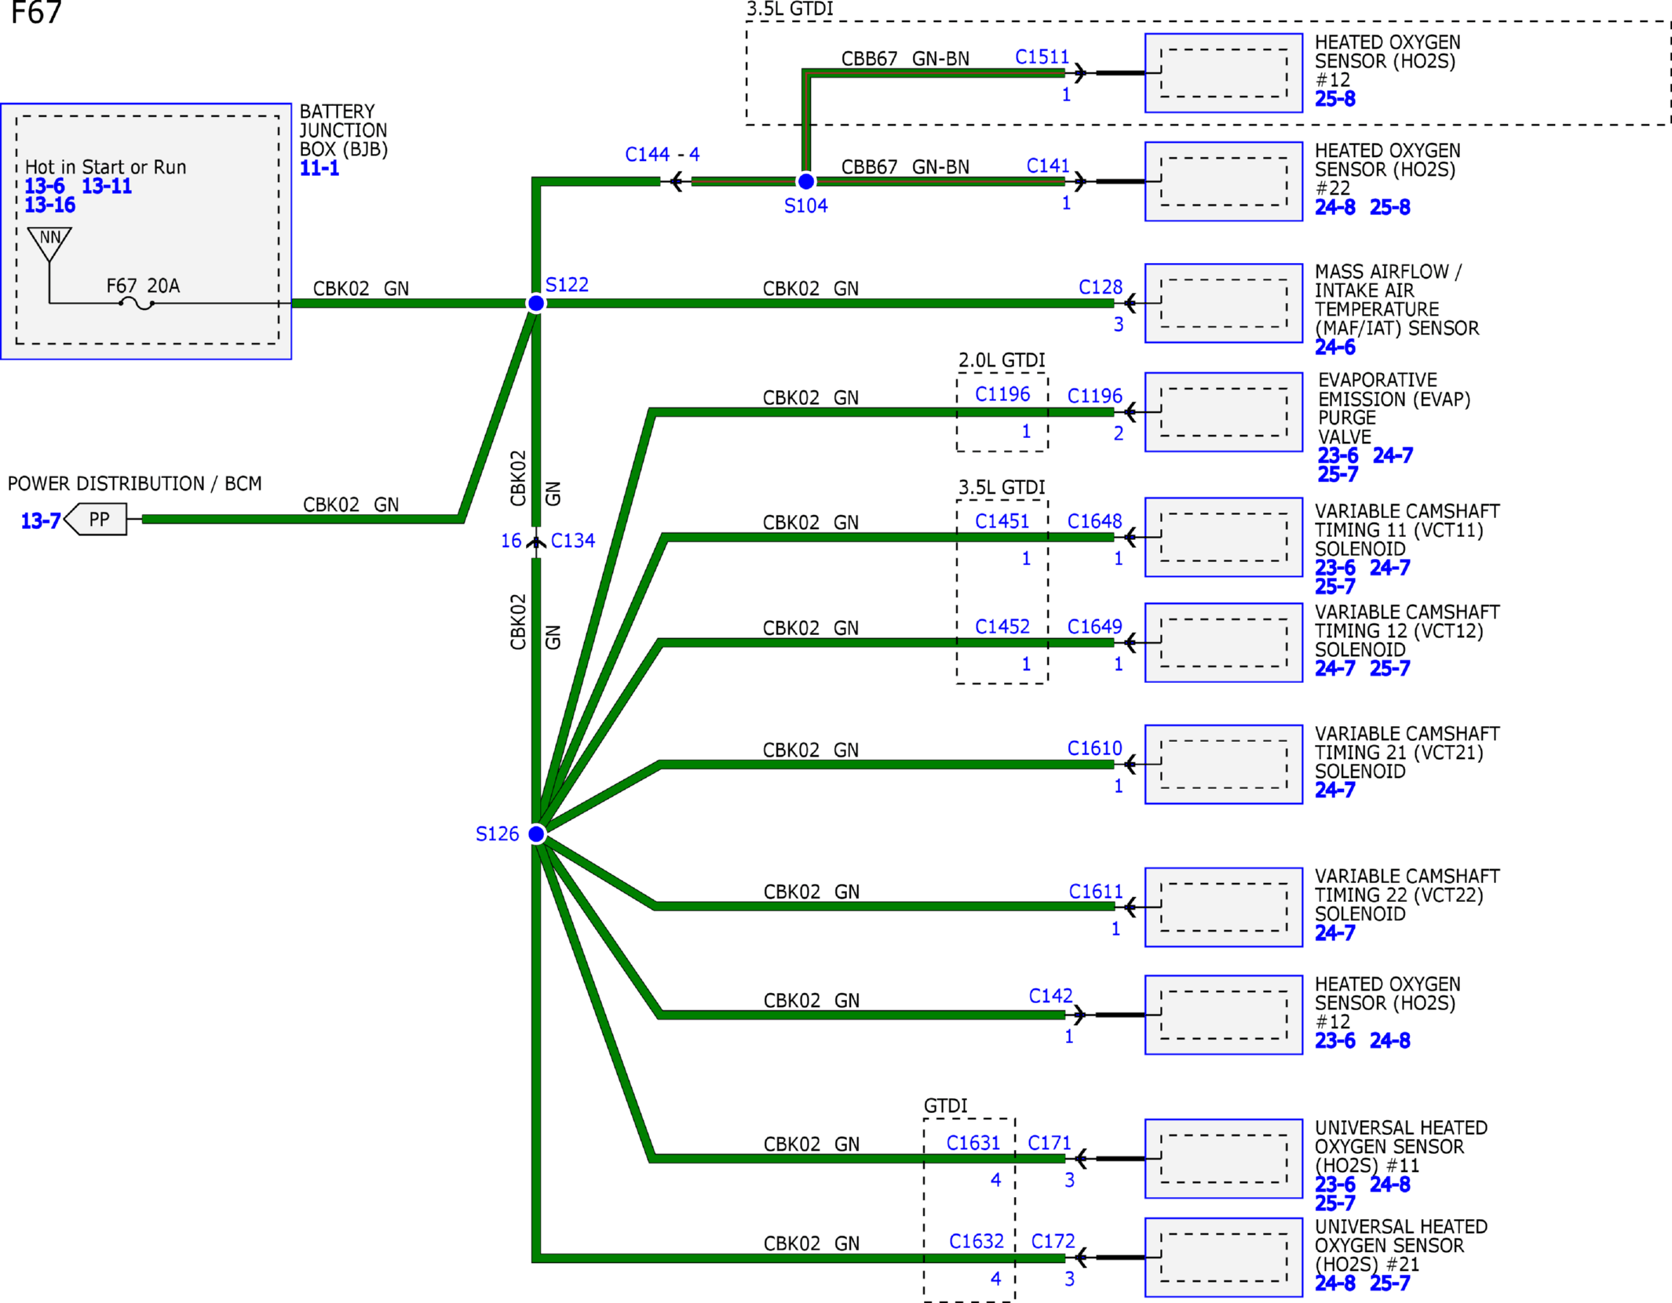Open the 24-7 reference under VCT21 solenoid
The width and height of the screenshot is (1672, 1303).
coord(1335,790)
